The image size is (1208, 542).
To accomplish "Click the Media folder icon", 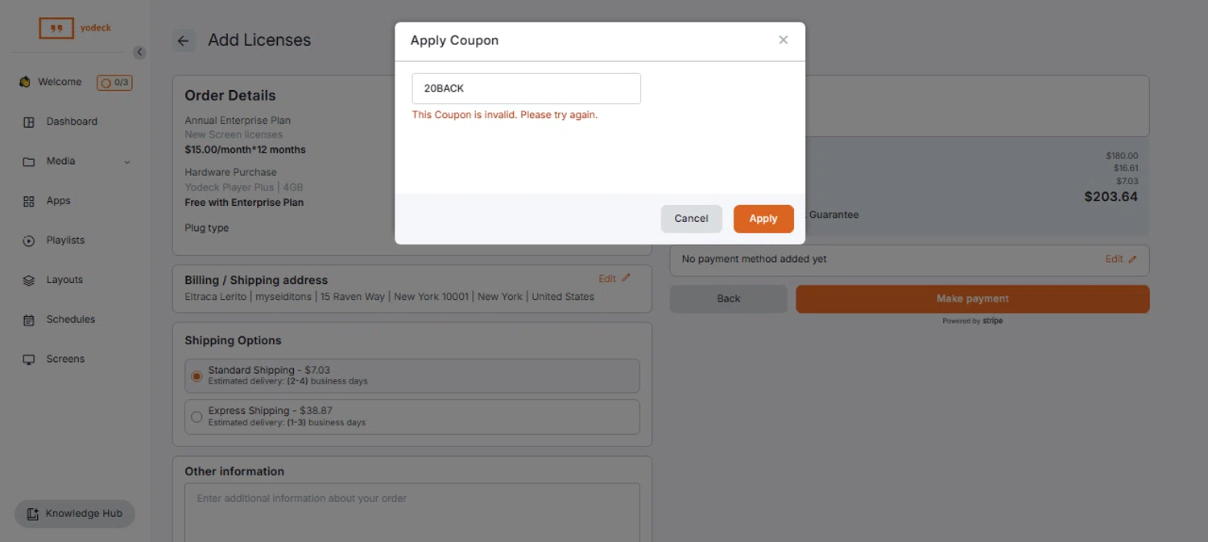I will tap(29, 162).
